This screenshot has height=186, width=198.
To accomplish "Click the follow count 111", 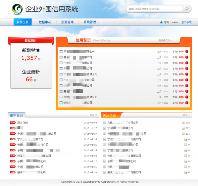I will click(x=188, y=134).
